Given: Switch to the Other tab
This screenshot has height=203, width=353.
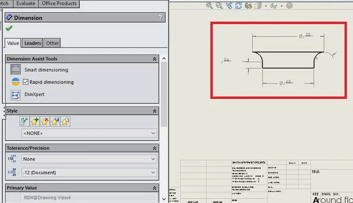Looking at the screenshot, I should (52, 43).
